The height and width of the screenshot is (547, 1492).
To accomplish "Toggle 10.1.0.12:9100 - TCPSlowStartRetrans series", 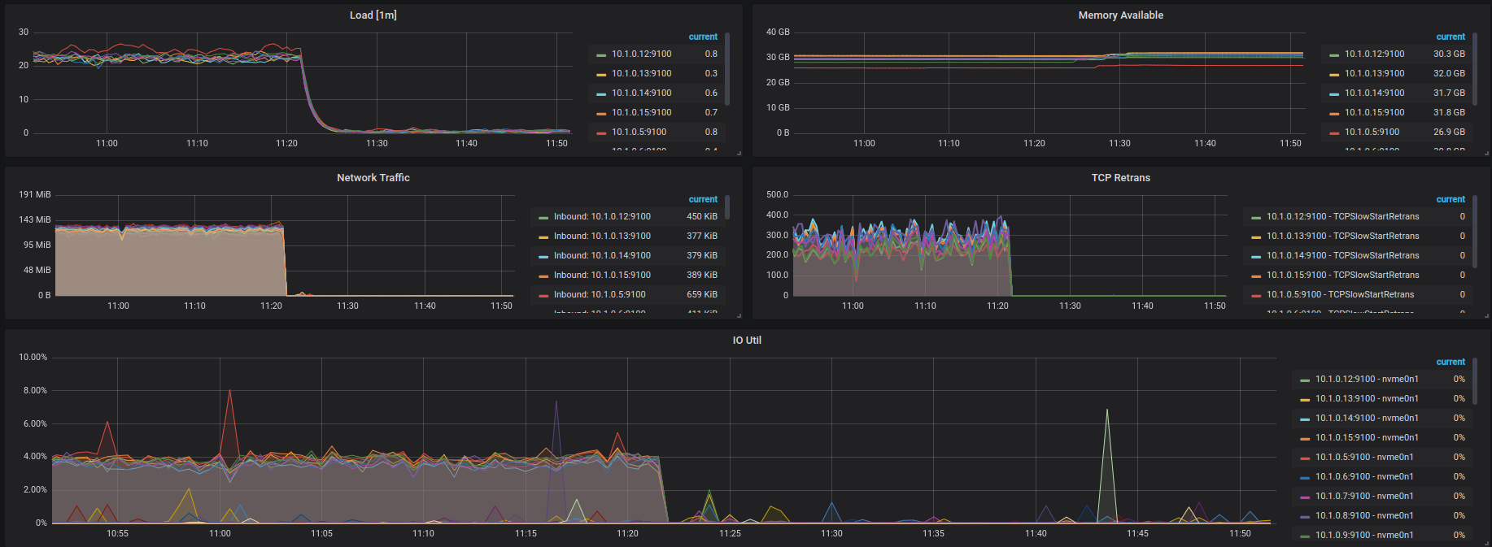I will [1342, 216].
